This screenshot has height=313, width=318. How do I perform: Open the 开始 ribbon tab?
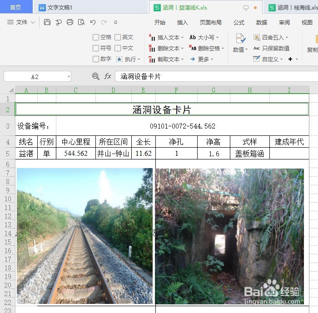click(x=159, y=22)
